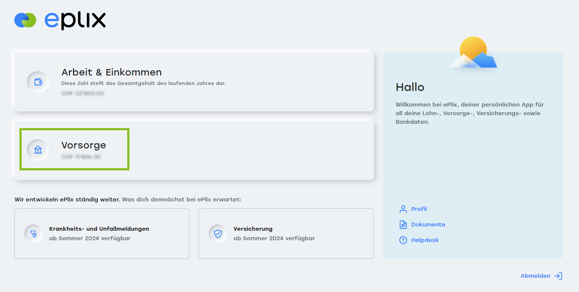
Task: Click 'ab Sommer 2024 verfügbar' under Versicherung
Action: [x=274, y=238]
